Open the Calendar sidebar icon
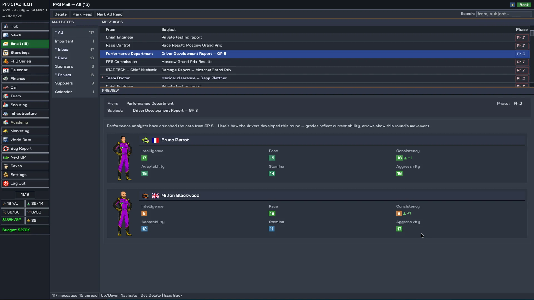534x300 pixels. click(6, 70)
